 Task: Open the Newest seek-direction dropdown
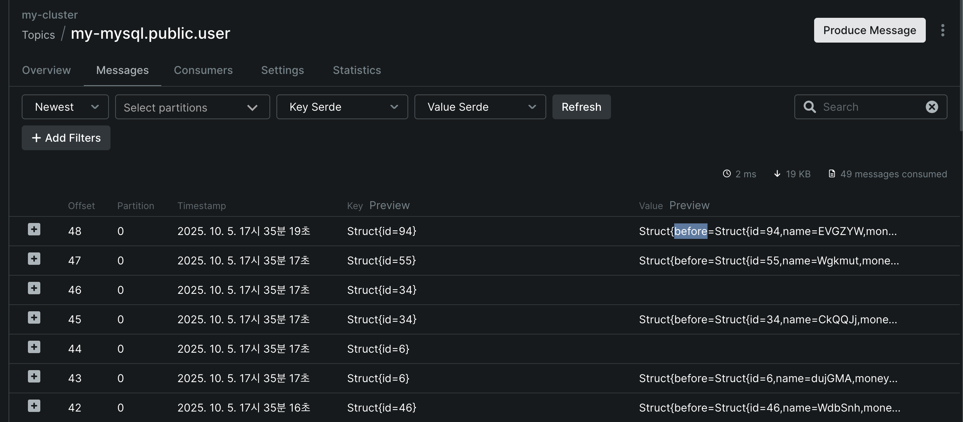click(x=65, y=107)
